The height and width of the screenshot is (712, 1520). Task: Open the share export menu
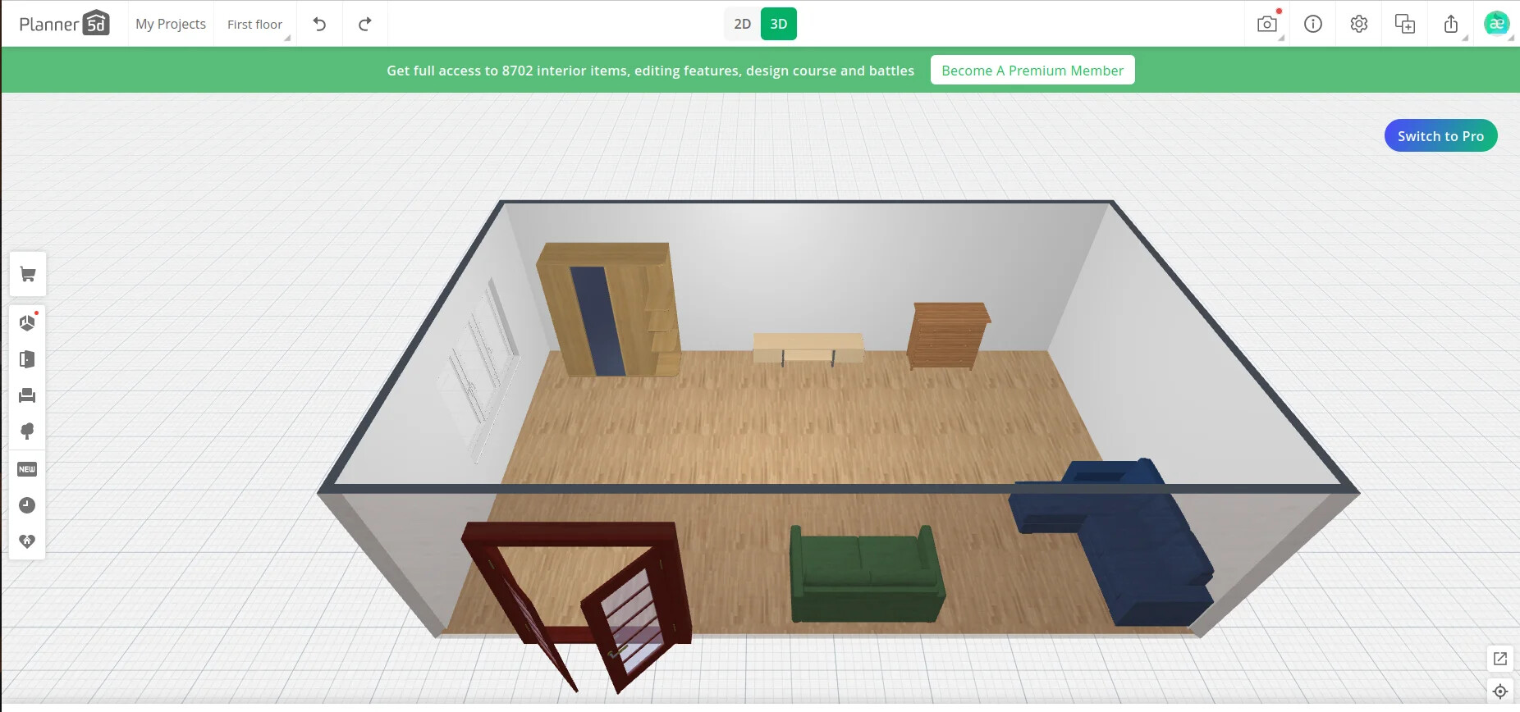[x=1451, y=24]
